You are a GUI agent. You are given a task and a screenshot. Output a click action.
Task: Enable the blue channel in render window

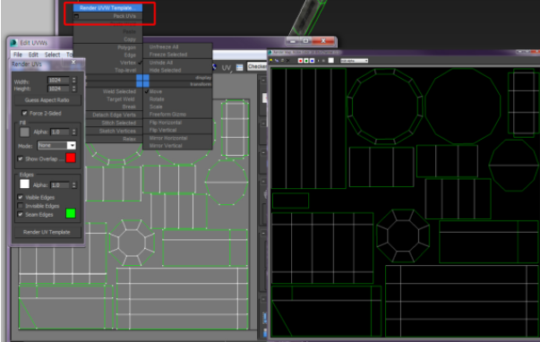click(312, 61)
